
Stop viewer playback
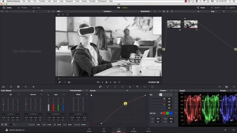point(106,82)
